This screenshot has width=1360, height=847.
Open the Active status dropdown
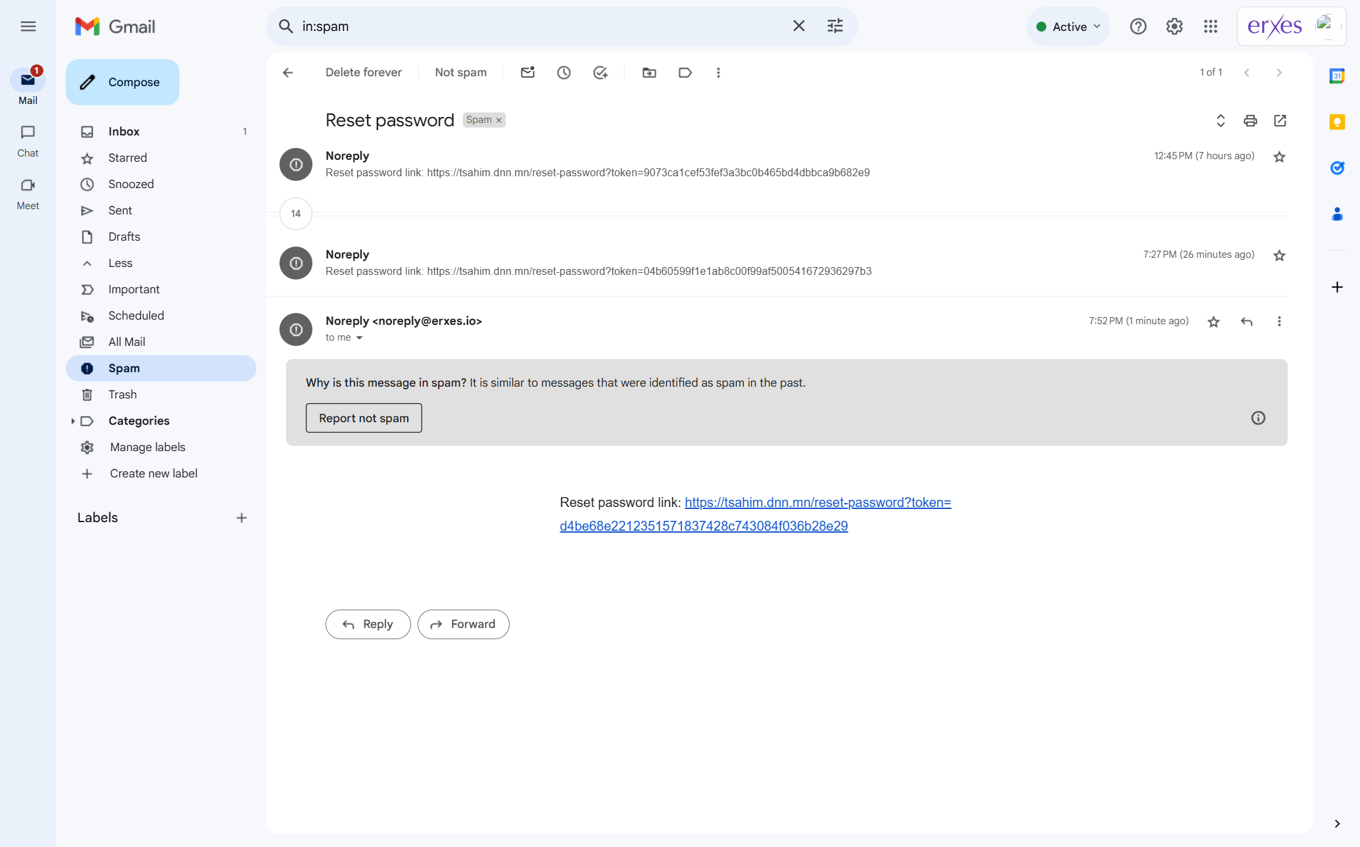point(1068,26)
